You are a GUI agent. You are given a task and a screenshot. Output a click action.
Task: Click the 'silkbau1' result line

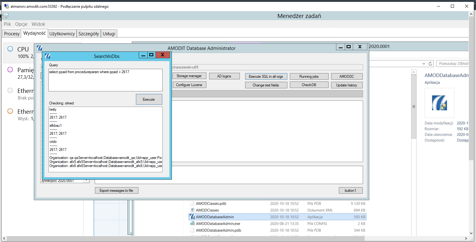(56, 125)
